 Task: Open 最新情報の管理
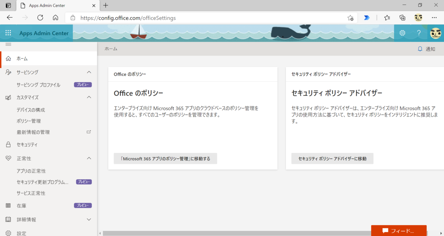tap(33, 132)
